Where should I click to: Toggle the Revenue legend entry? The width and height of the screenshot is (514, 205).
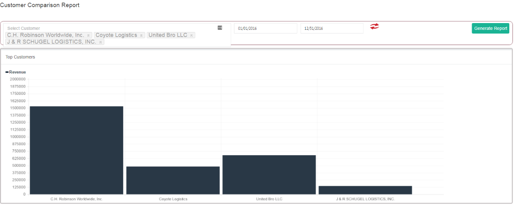[x=16, y=72]
